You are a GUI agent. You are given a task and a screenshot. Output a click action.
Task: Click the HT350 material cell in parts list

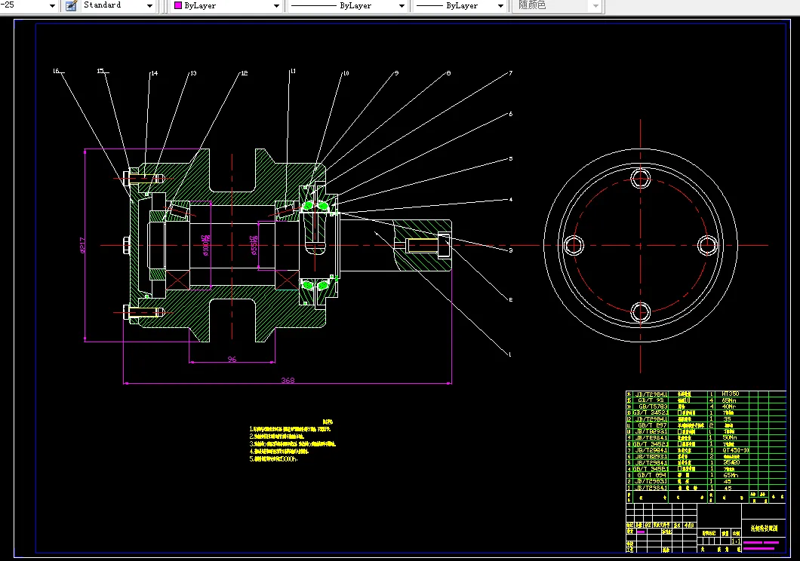pyautogui.click(x=730, y=394)
